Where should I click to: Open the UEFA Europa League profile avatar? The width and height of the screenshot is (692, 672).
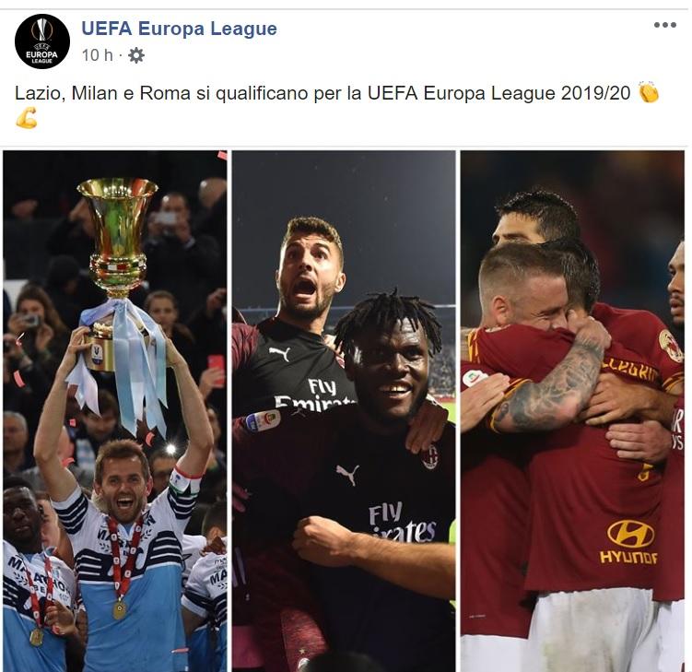[42, 41]
